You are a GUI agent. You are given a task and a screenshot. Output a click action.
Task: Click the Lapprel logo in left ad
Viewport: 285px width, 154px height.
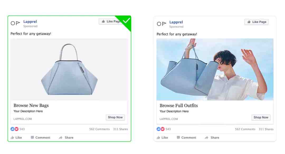pyautogui.click(x=15, y=23)
